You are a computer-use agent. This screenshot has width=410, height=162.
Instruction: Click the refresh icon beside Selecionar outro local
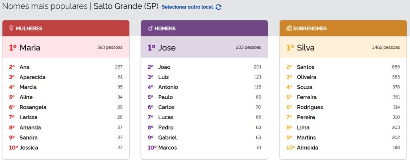point(218,7)
